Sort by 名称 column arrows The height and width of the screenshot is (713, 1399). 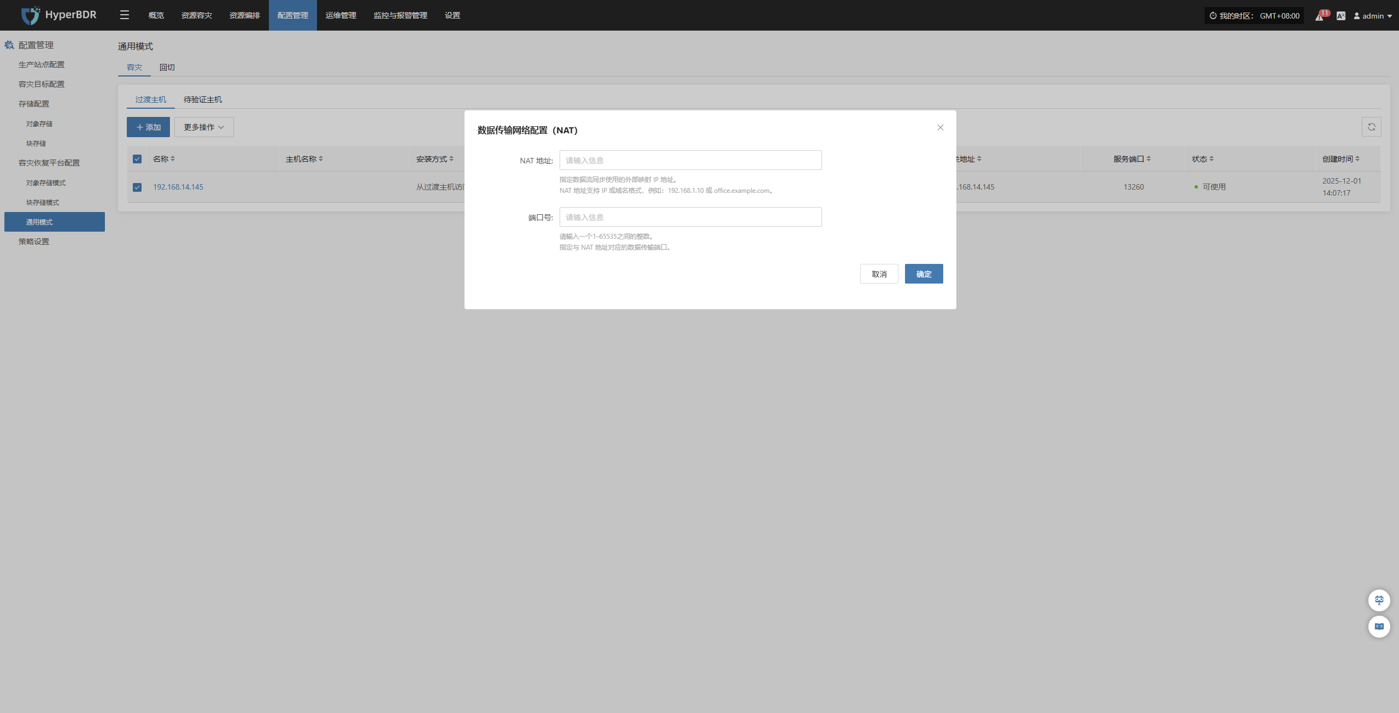173,159
